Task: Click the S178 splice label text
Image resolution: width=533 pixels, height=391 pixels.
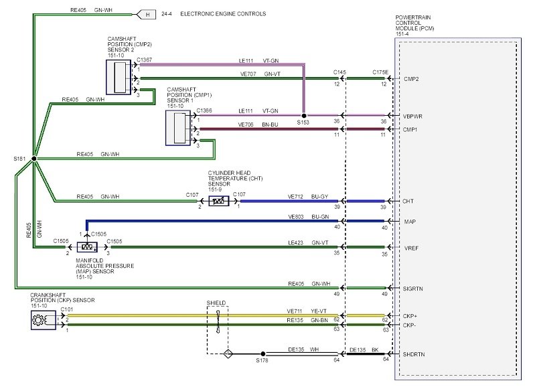Action: pos(262,360)
